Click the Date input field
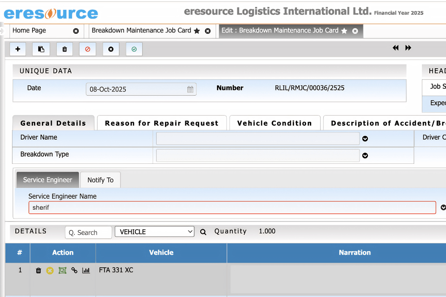 (x=141, y=89)
